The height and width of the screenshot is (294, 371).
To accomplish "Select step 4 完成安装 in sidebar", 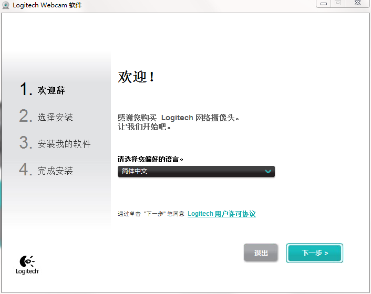I will pos(46,170).
